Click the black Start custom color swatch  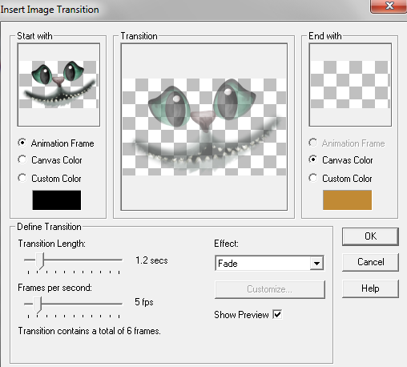point(57,200)
